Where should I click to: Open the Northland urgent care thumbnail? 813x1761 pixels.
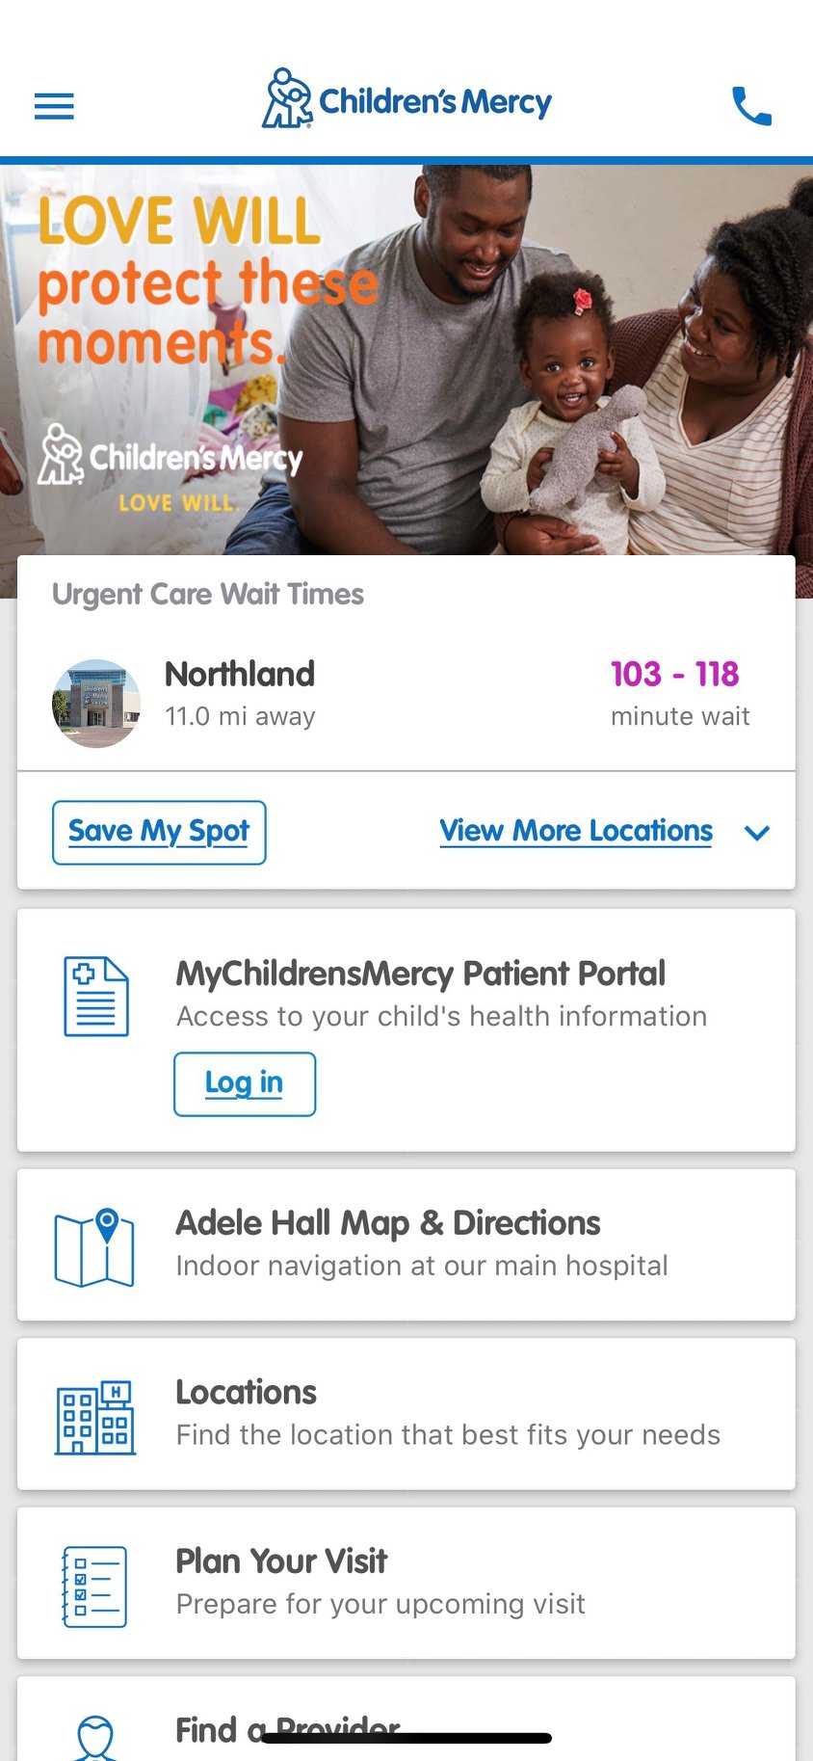point(96,704)
